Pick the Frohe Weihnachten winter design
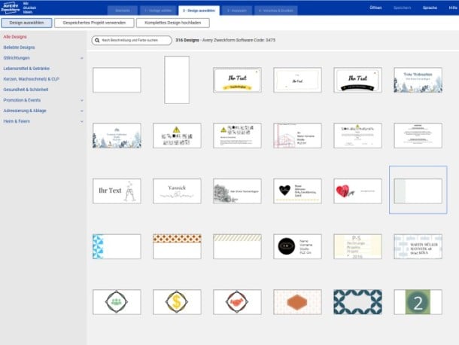Image resolution: width=459 pixels, height=345 pixels. click(418, 80)
